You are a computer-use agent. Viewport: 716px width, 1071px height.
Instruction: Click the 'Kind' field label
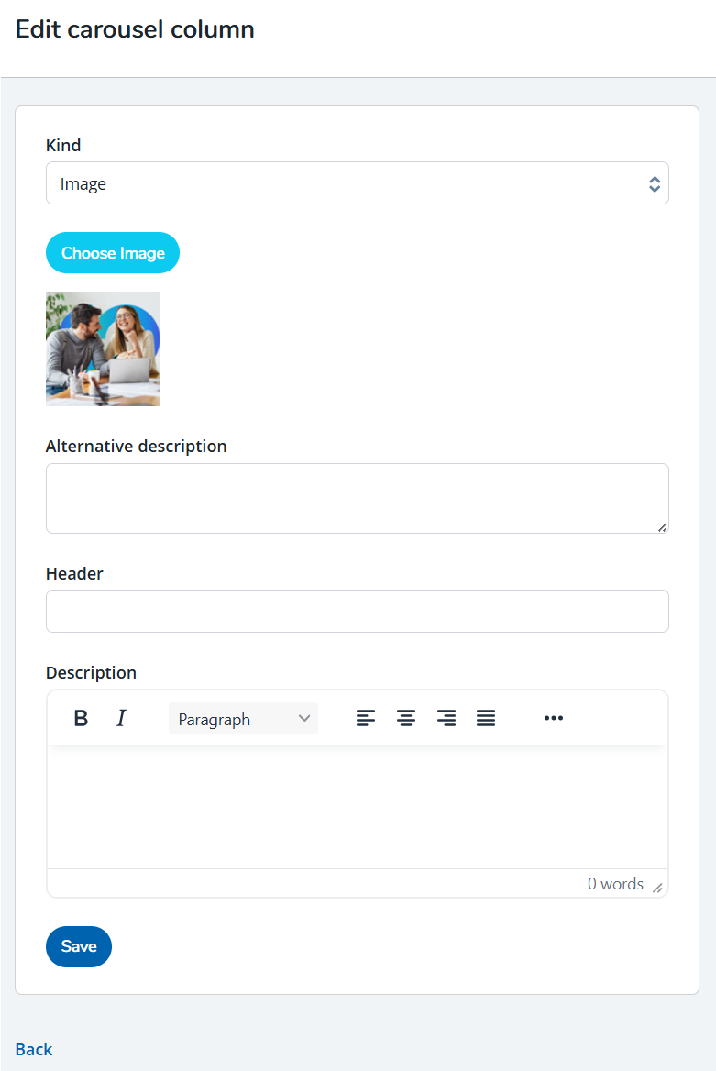coord(63,146)
